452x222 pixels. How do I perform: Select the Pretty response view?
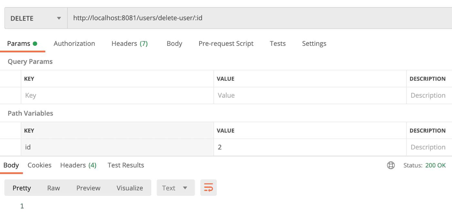click(x=22, y=188)
